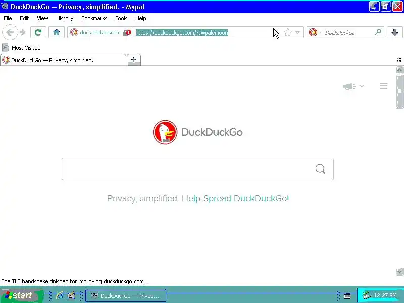Select the DuckDuckGo — Privacy, simplified tab
Screen dimensions: 404x303
[x=63, y=60]
